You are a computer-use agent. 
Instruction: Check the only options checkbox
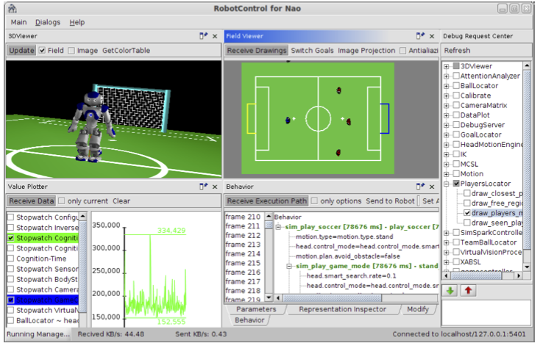(x=314, y=201)
